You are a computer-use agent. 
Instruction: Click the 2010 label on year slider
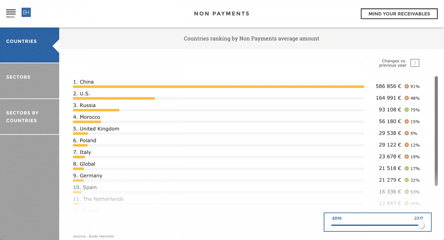coord(337,218)
